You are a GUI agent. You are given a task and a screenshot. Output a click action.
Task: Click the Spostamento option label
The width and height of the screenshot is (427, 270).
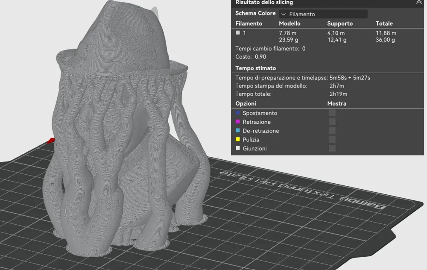click(x=260, y=113)
